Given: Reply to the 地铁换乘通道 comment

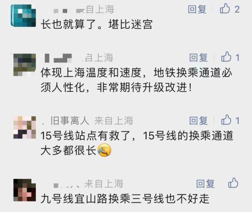Looking at the screenshot, I should pos(199,58).
